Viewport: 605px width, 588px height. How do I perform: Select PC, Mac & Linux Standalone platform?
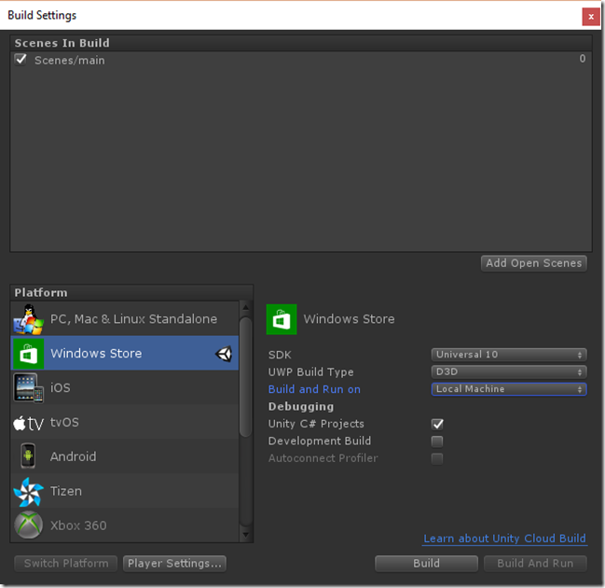[x=125, y=318]
